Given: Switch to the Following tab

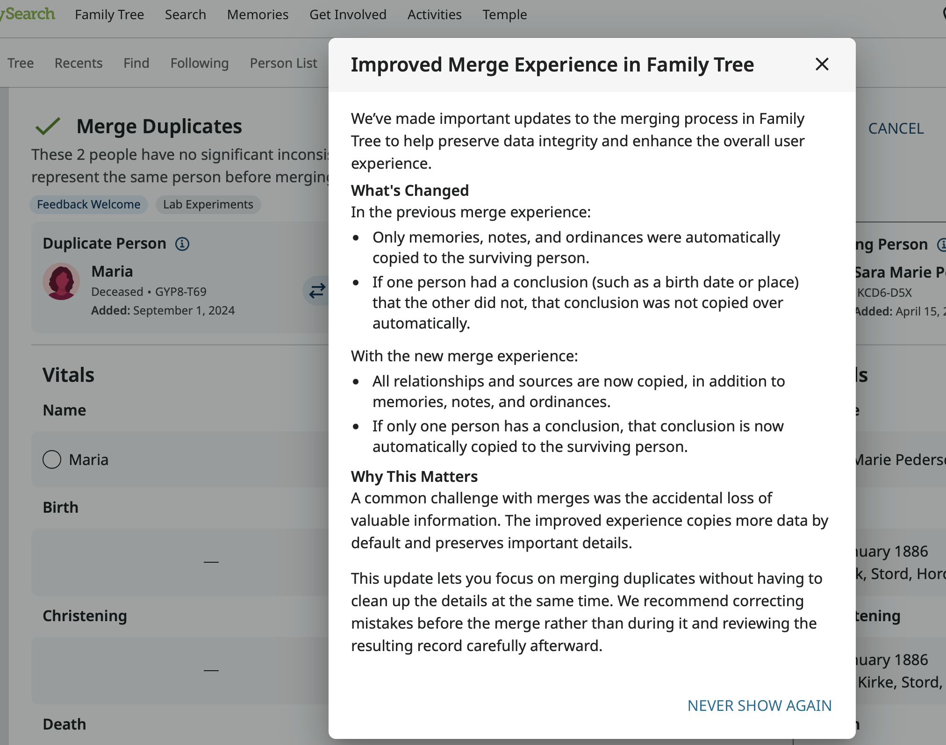Looking at the screenshot, I should pos(200,63).
